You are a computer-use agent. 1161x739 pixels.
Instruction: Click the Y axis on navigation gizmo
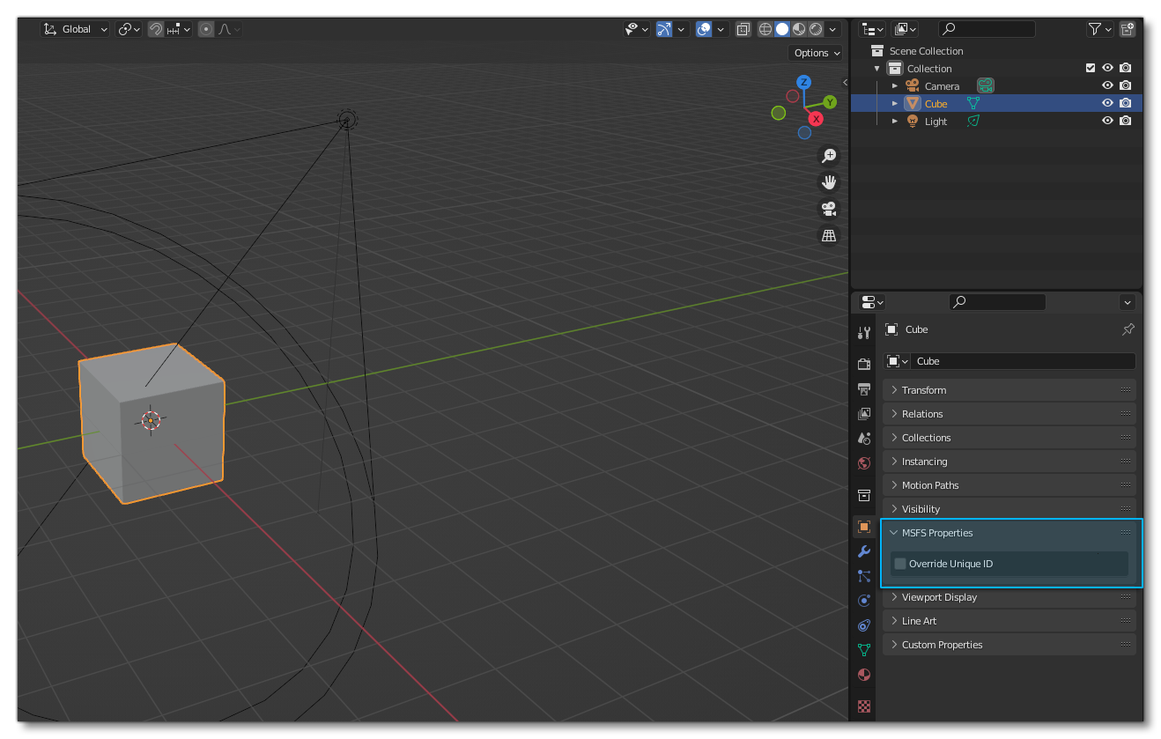coord(830,102)
